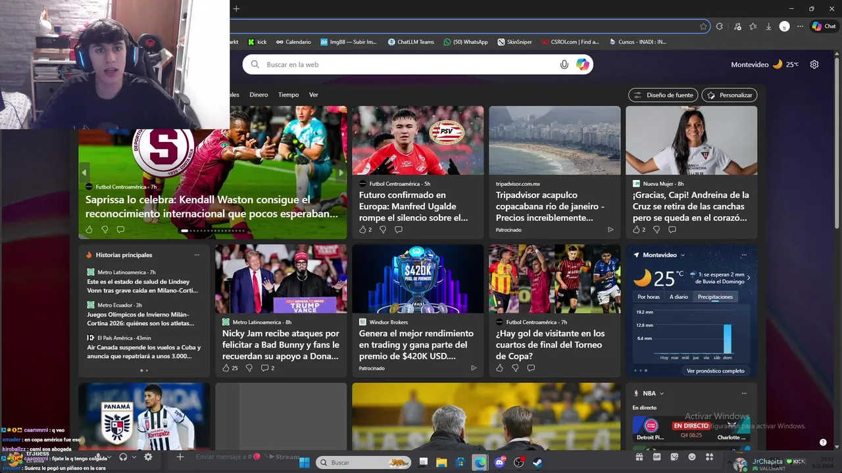The width and height of the screenshot is (842, 473).
Task: Open Discord from taskbar
Action: 499,462
